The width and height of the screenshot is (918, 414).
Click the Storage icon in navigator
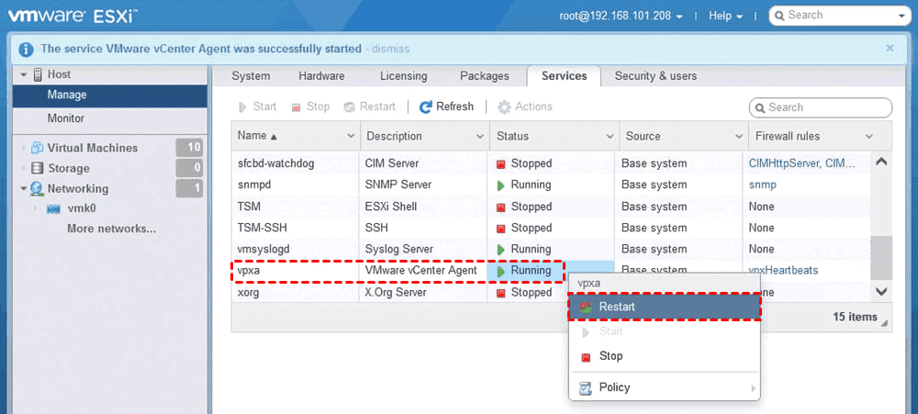[38, 169]
